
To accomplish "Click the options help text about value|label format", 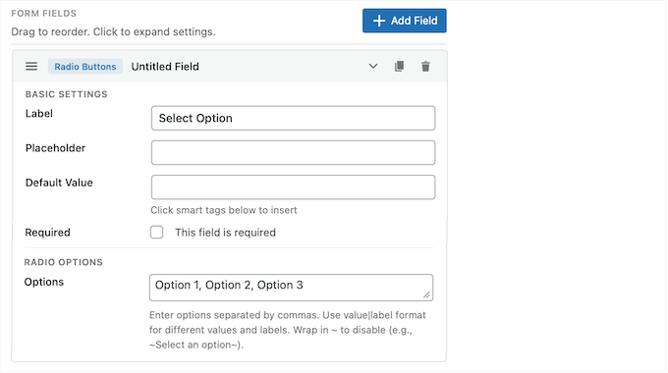I will (x=288, y=330).
